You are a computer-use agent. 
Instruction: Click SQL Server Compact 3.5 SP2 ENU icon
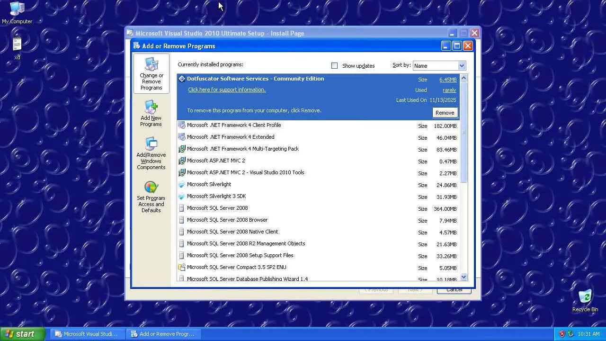[x=181, y=268]
